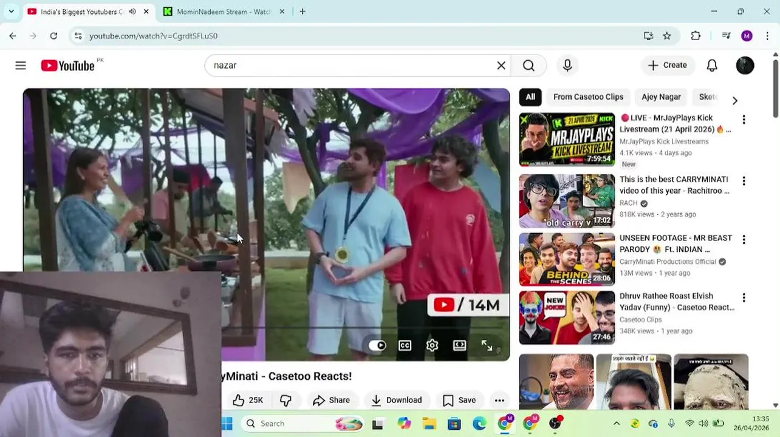The width and height of the screenshot is (780, 437).
Task: Open OBS Studio from the taskbar
Action: 555,424
